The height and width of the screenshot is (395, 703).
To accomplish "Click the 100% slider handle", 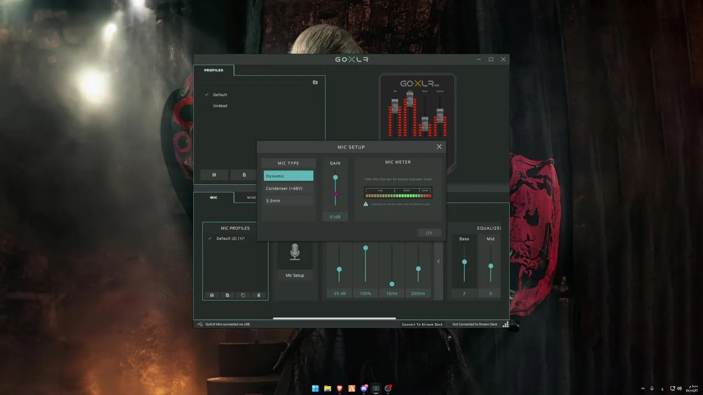I will coord(365,248).
